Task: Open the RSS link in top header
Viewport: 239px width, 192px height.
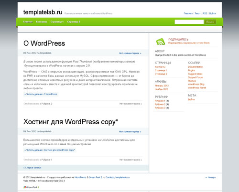Action: [205, 13]
